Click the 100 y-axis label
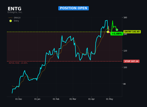Screen dimensions: 147x107 [125, 67]
